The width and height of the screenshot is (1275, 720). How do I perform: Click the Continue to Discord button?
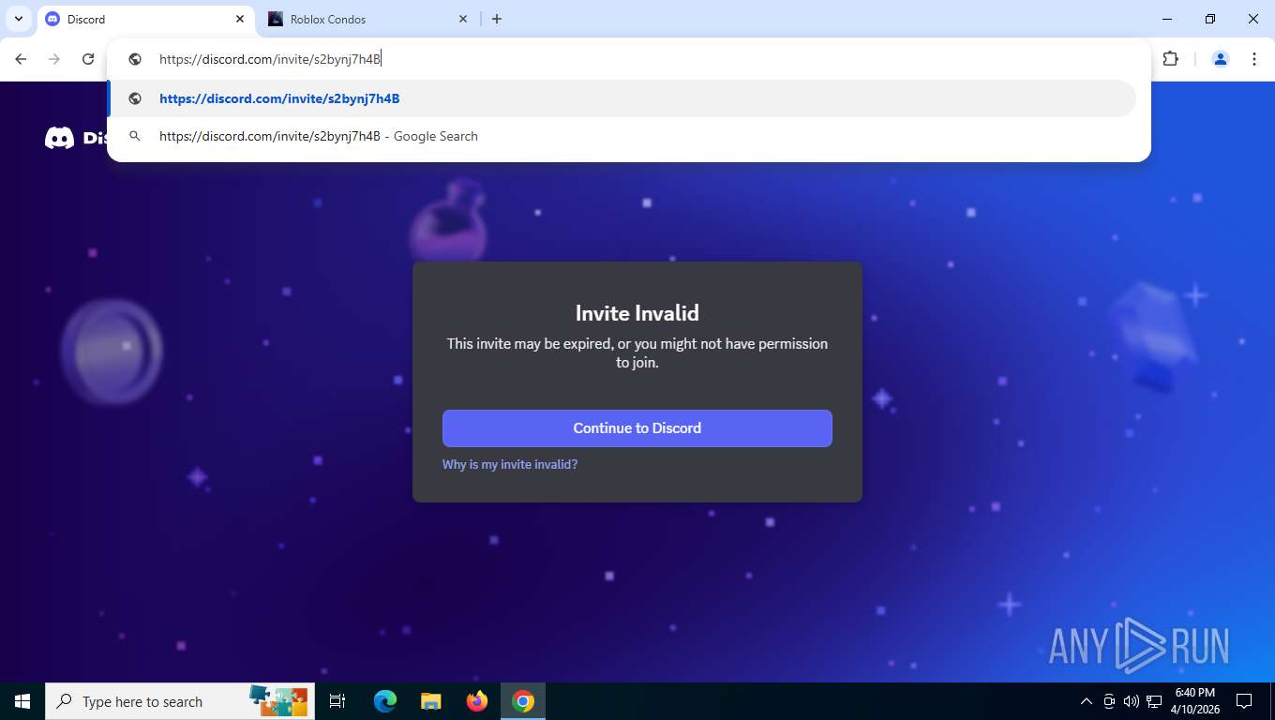(x=637, y=427)
